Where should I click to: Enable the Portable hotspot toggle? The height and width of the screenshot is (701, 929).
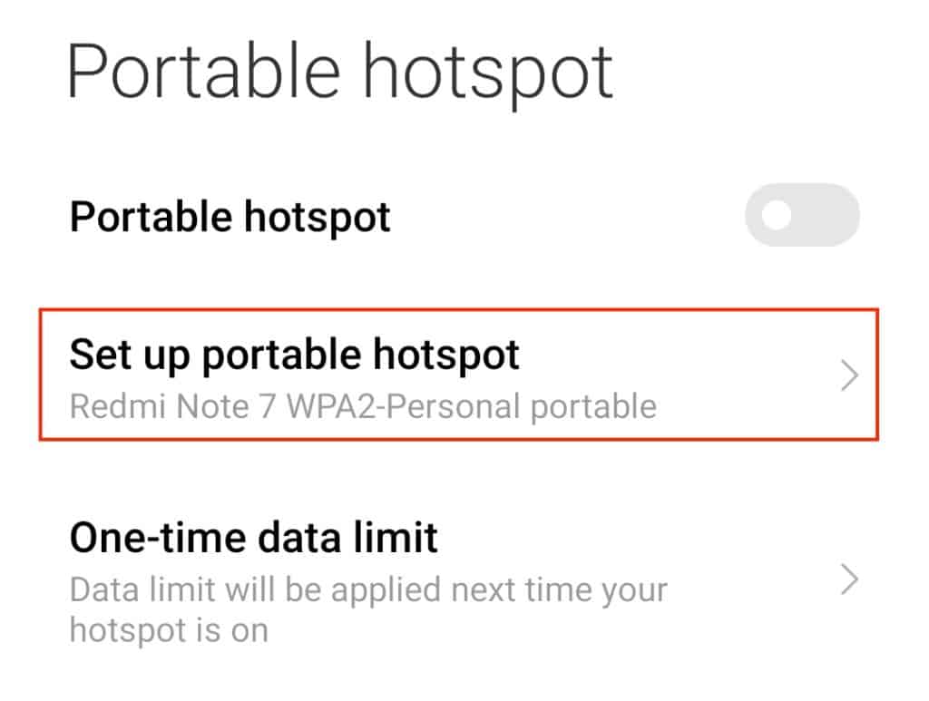tap(802, 215)
